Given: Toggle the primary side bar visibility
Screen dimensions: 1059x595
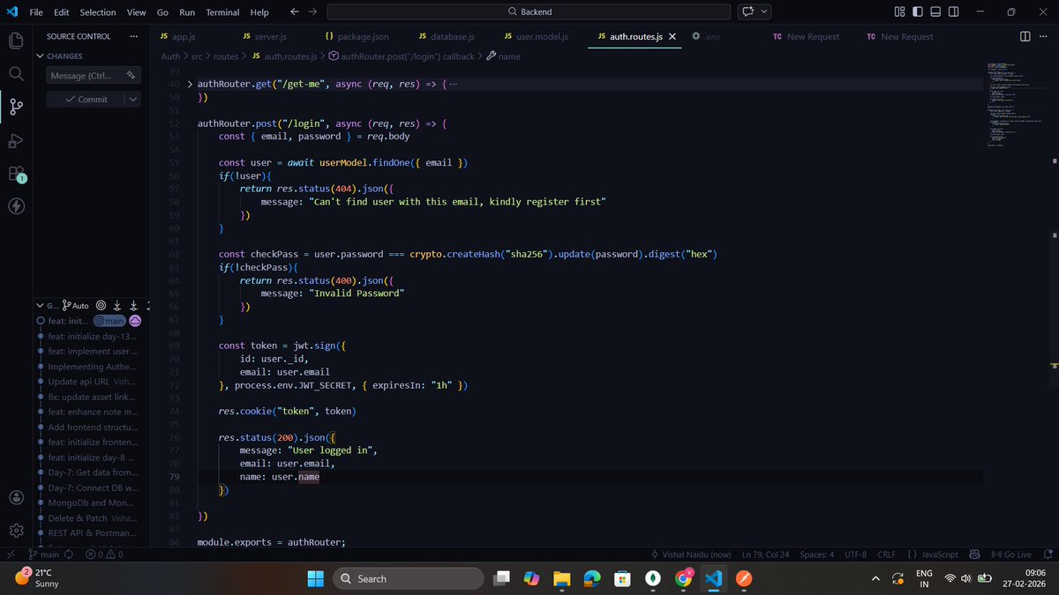Looking at the screenshot, I should click(x=918, y=11).
